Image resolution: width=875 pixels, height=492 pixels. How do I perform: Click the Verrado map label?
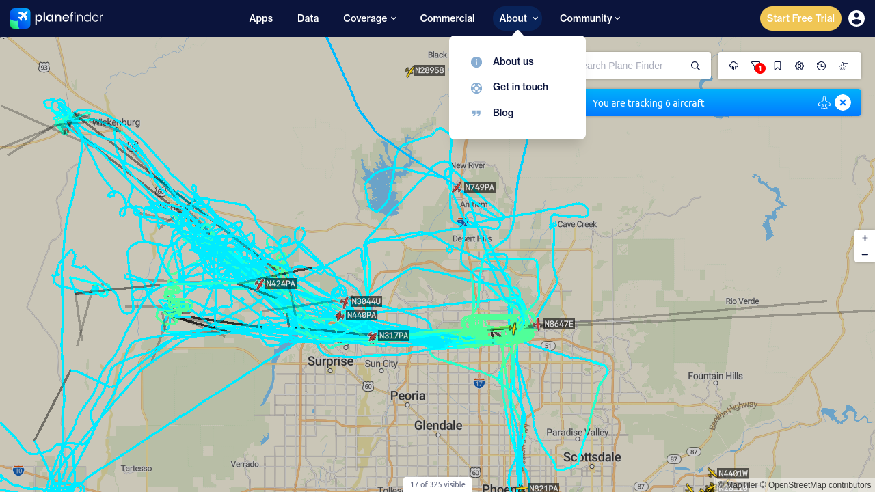(245, 465)
